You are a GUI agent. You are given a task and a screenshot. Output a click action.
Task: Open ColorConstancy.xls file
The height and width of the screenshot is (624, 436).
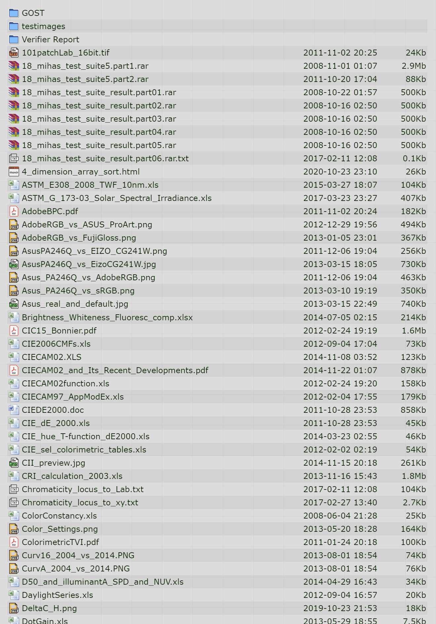click(59, 516)
